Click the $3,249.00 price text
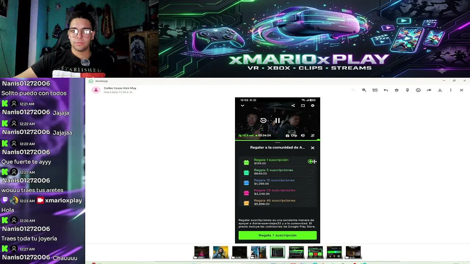 [x=262, y=194]
